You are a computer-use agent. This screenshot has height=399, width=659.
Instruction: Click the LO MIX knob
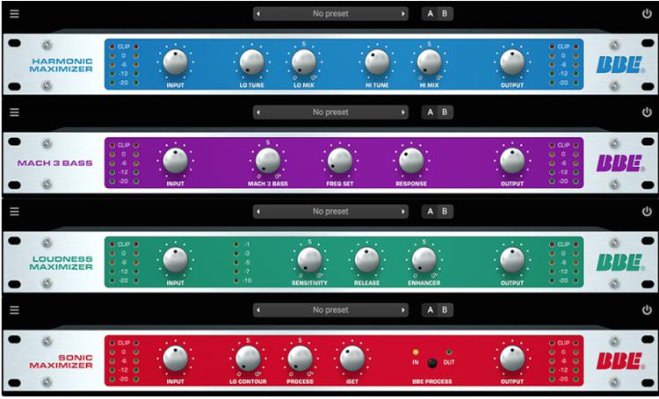tap(304, 62)
